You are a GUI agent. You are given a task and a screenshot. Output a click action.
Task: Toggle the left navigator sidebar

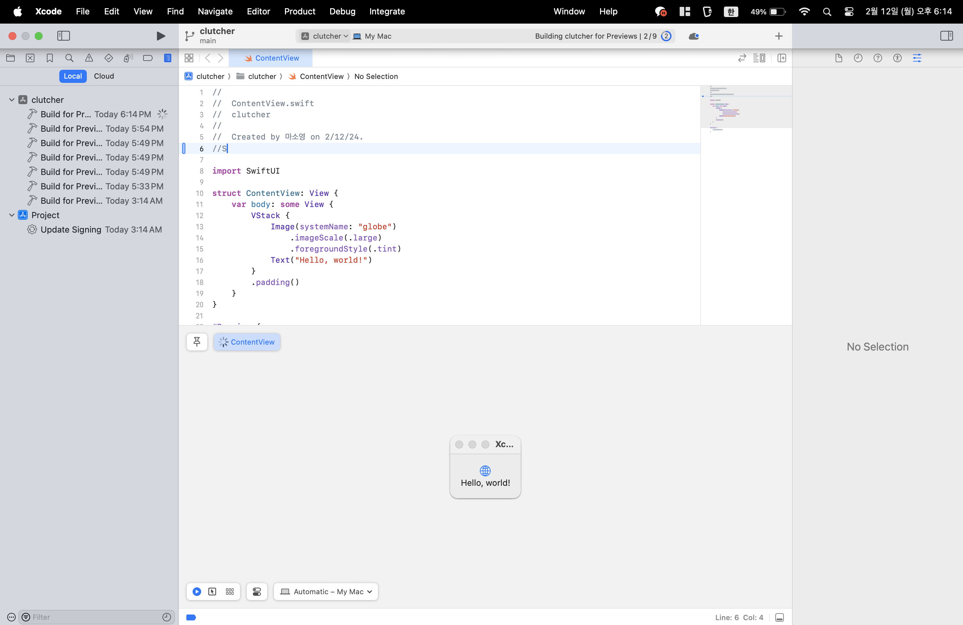point(64,36)
